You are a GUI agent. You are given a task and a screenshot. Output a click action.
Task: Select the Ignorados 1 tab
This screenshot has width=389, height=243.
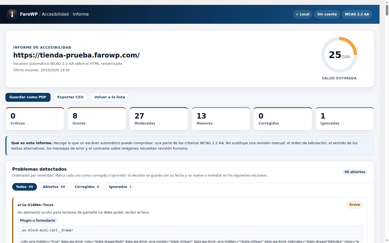(120, 187)
